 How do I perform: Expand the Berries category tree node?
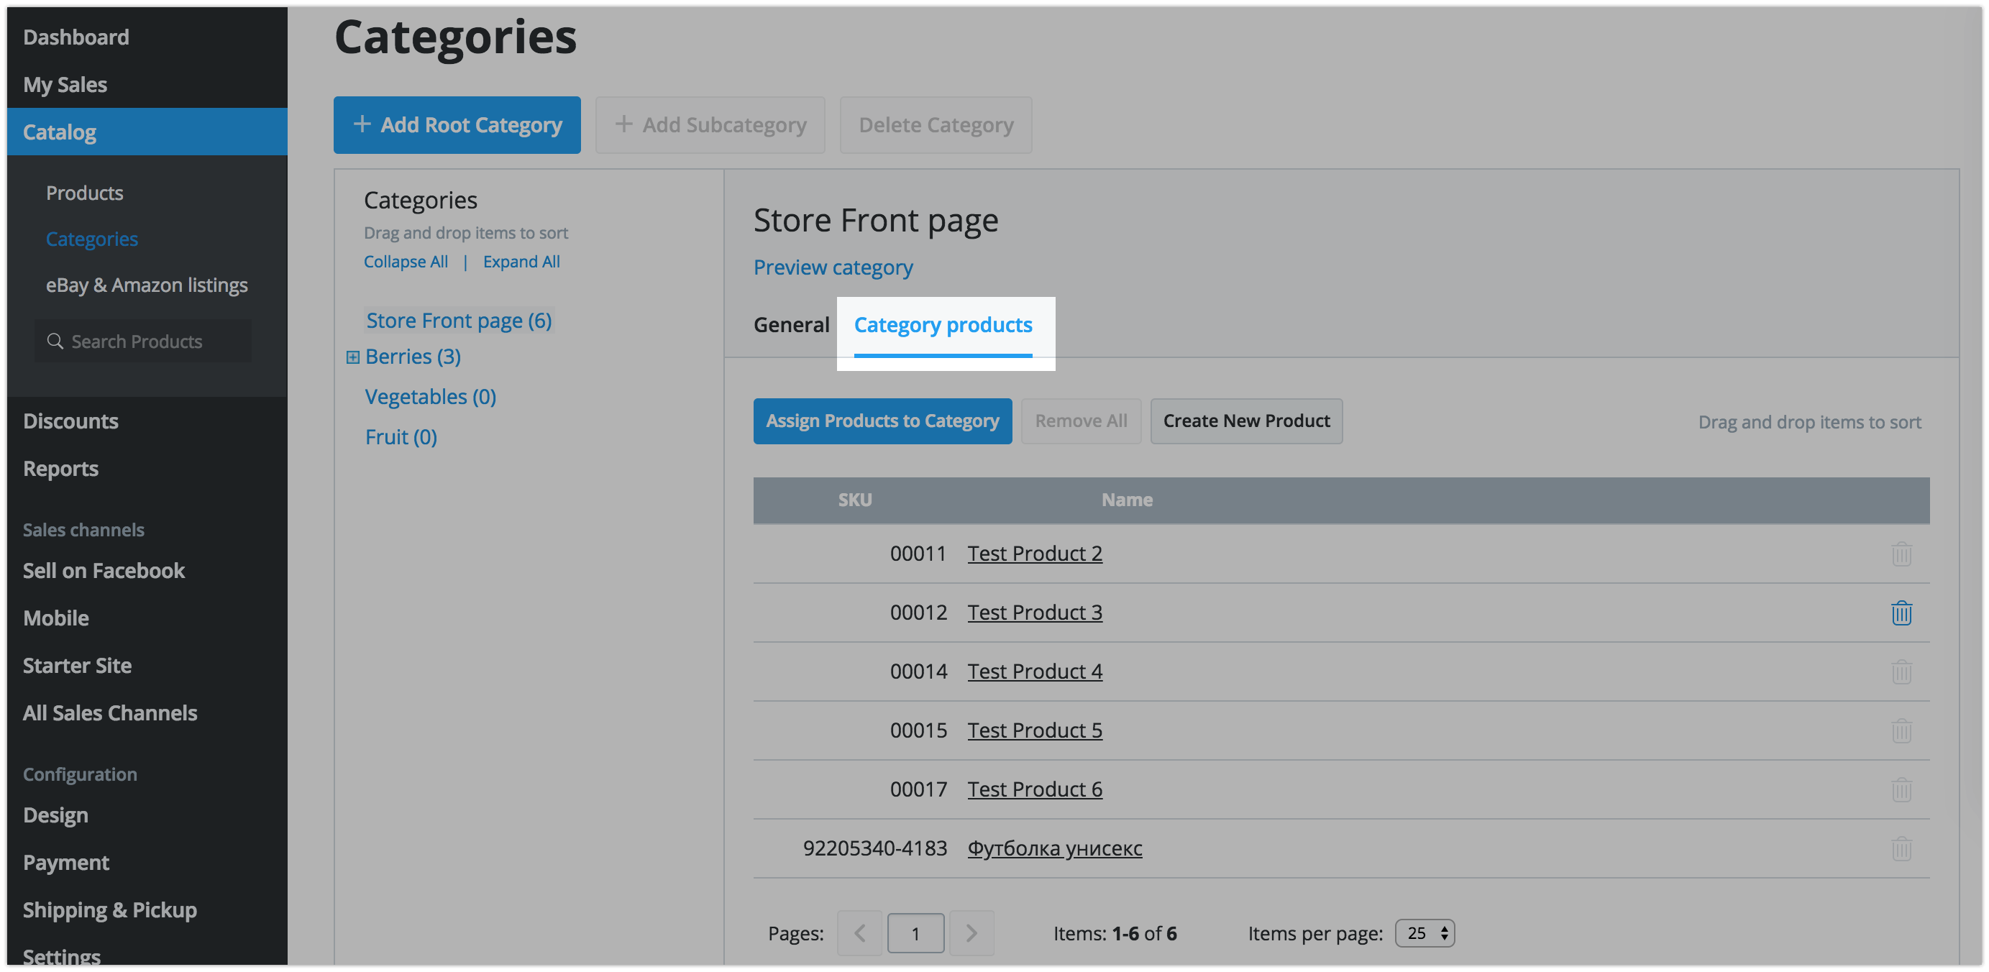point(353,357)
